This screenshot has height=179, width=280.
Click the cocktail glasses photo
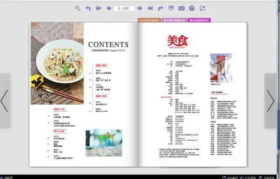point(104,143)
